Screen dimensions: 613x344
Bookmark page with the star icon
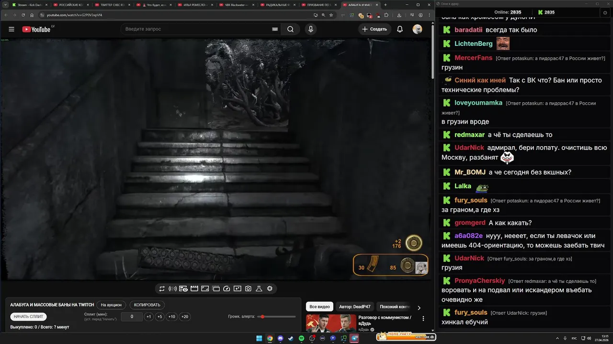331,15
